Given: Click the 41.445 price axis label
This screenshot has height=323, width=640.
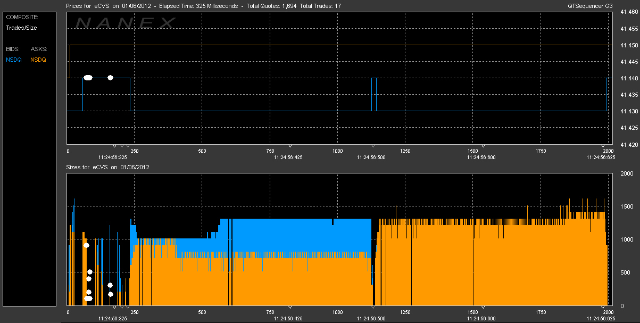Looking at the screenshot, I should coord(629,62).
